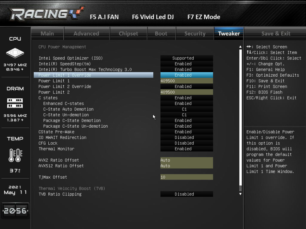Toggle IO MWAIT Redirection Disabled value
The image size is (306, 229).
(x=187, y=137)
